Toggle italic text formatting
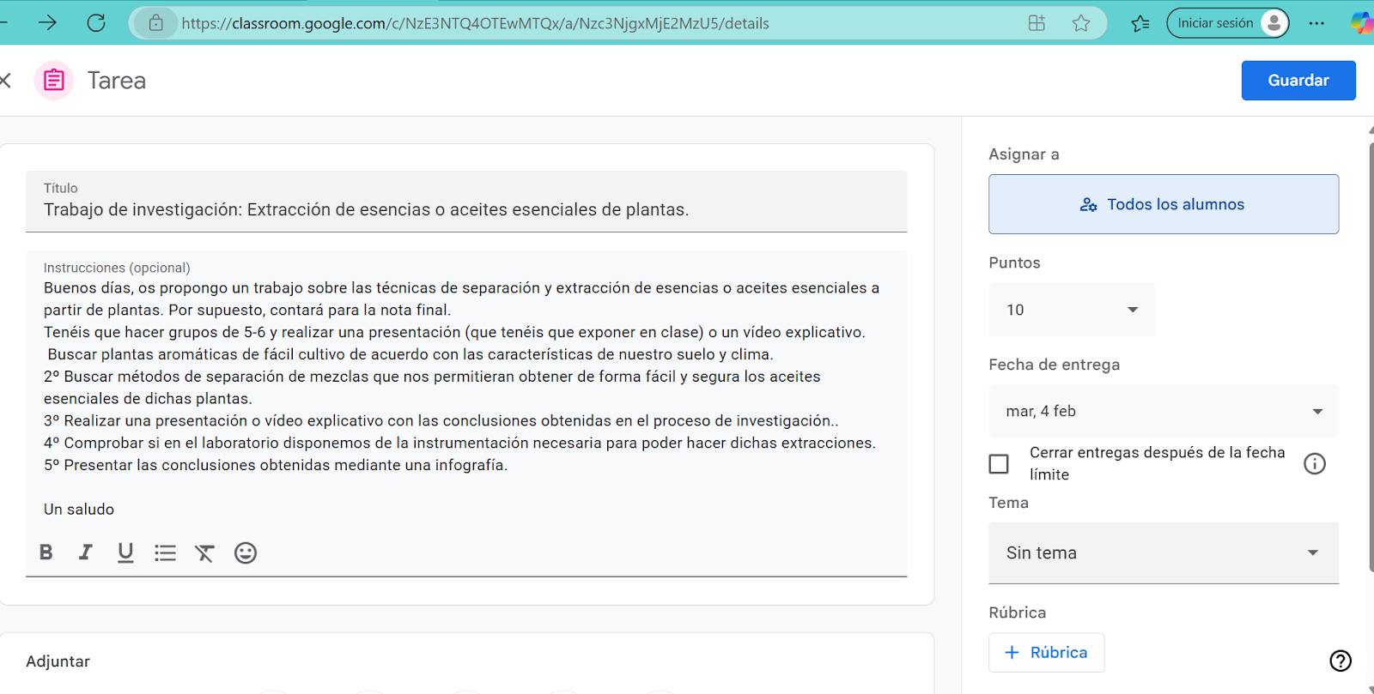 [x=85, y=552]
